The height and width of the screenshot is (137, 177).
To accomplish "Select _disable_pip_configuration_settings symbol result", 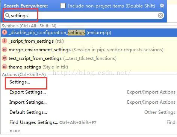I will 89,33.
